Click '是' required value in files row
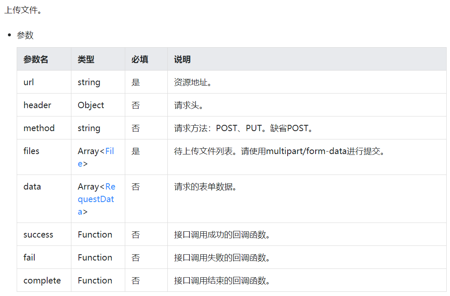The height and width of the screenshot is (296, 450). tap(135, 151)
